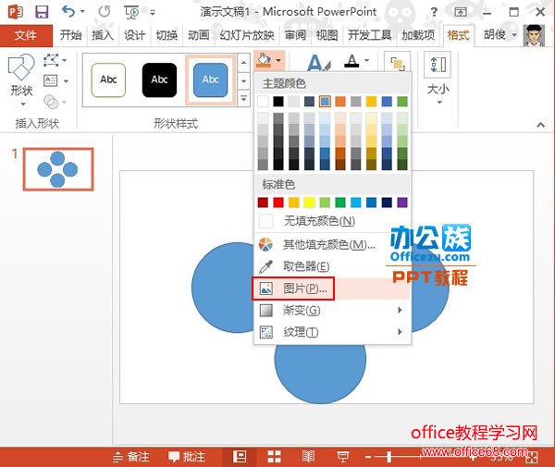
Task: Toggle the 备注 notes pane
Action: [x=131, y=457]
